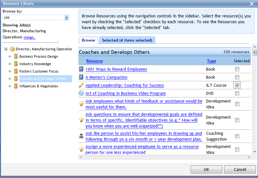The height and width of the screenshot is (178, 258).
Task: Open the Browse tab
Action: (88, 40)
